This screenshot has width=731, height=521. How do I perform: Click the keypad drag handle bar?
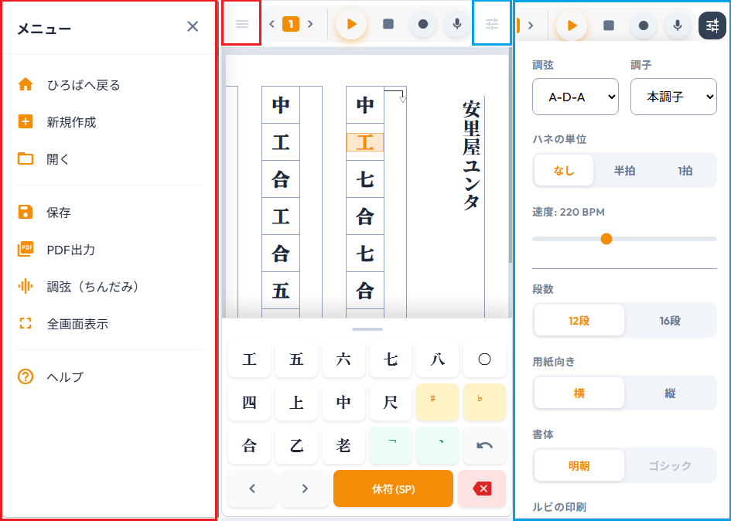(367, 329)
